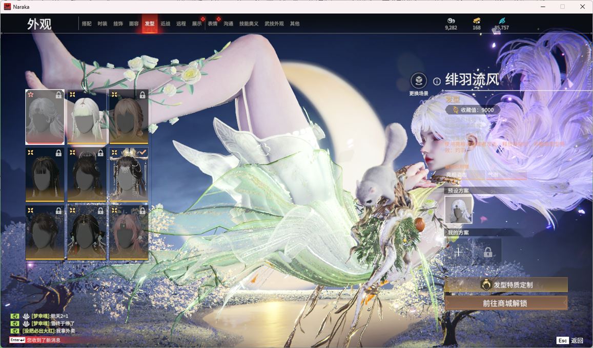The width and height of the screenshot is (593, 348).
Task: Switch to the 面容 tab
Action: point(134,24)
